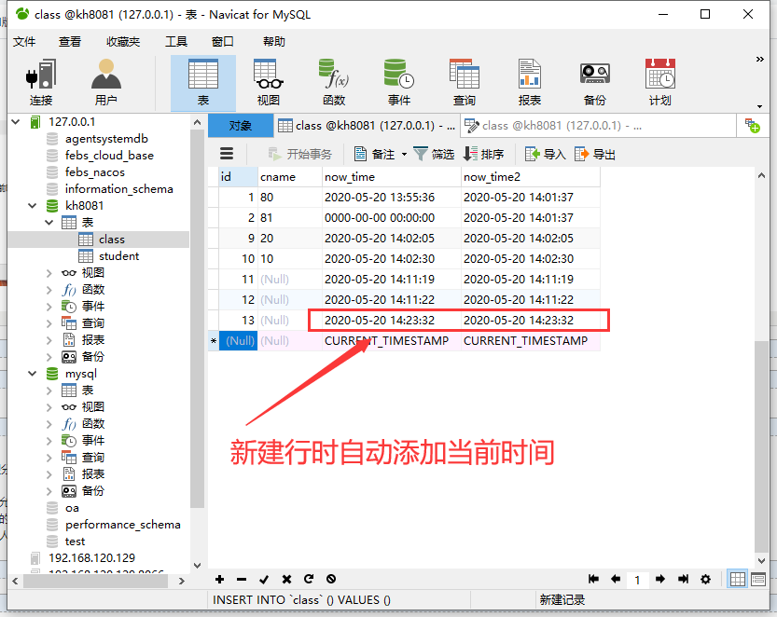Click the delete record minus icon

242,579
